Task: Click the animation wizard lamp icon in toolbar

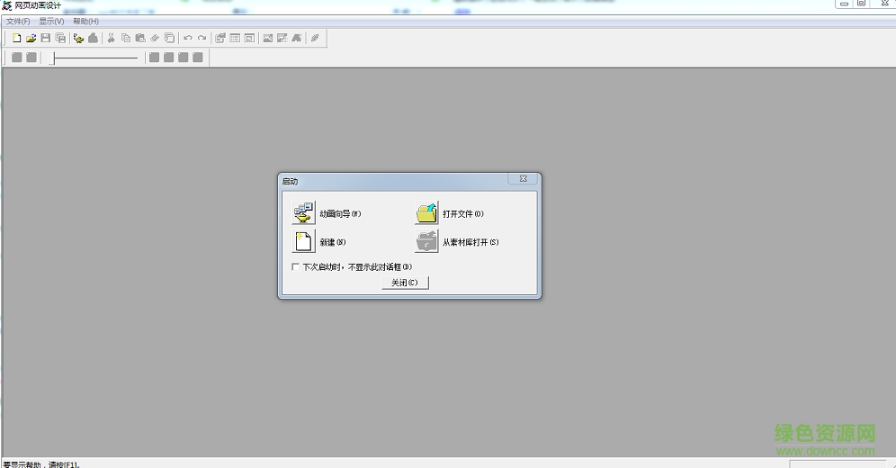Action: (78, 38)
